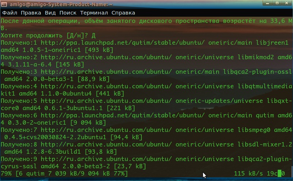This screenshot has width=293, height=181.
Task: Click the 'Получено:2' libmikmod2 line
Action: tap(146, 57)
